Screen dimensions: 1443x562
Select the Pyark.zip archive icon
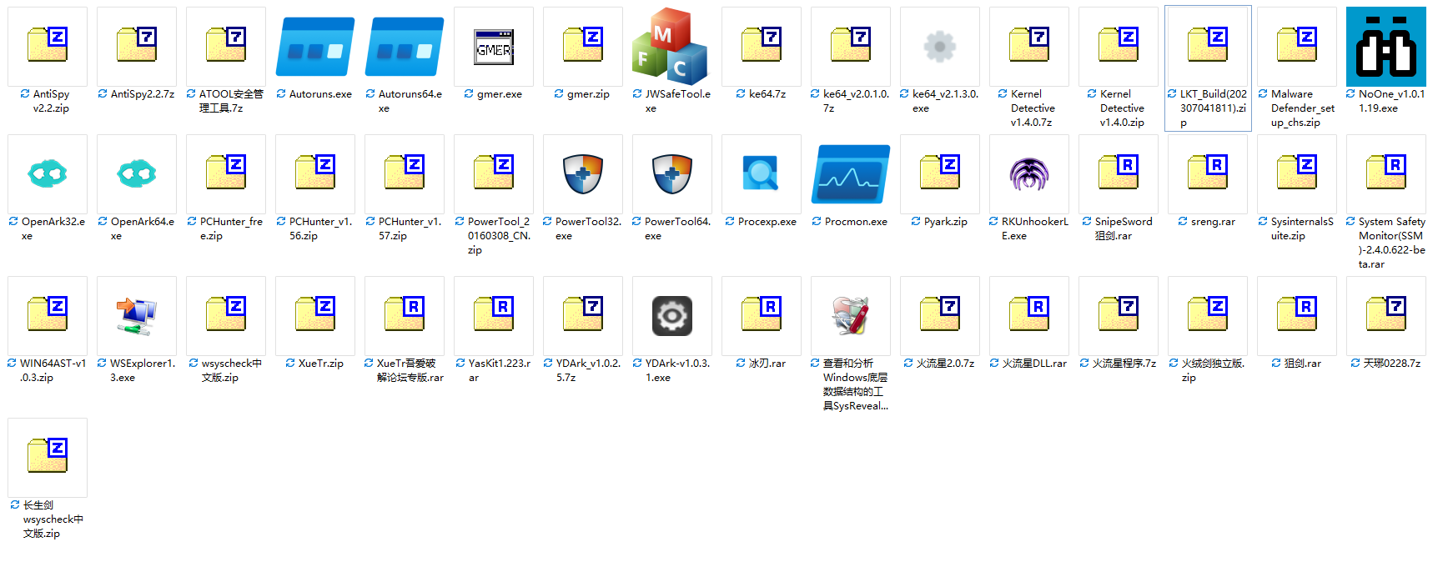click(x=940, y=174)
